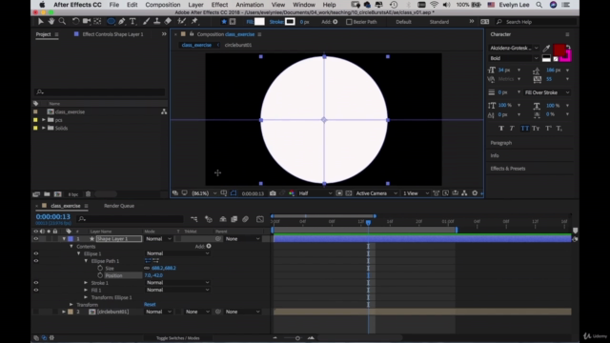Click the show channel RGB icon

coord(292,193)
